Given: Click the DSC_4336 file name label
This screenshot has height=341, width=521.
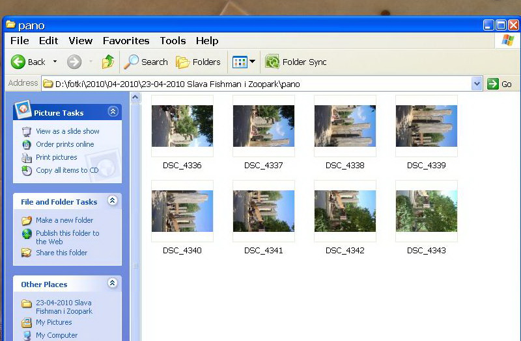Looking at the screenshot, I should (x=182, y=166).
